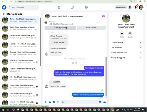This screenshot has height=112, width=147.
Task: Open Buyer details for Zelma Torrince
Action: click(x=59, y=42)
